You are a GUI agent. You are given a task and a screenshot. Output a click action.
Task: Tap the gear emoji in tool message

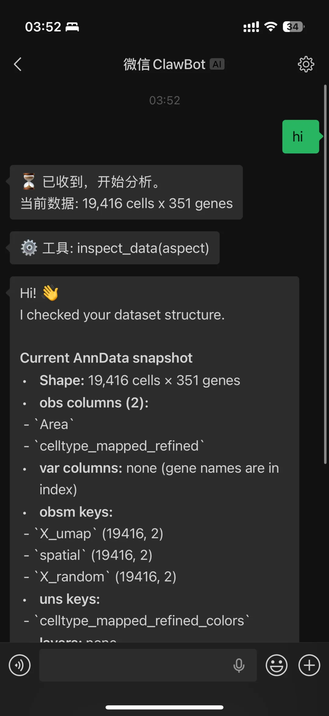click(x=29, y=248)
